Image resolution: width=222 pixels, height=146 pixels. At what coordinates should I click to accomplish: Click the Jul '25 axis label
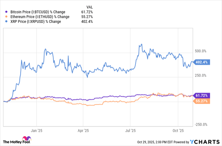point(130,130)
